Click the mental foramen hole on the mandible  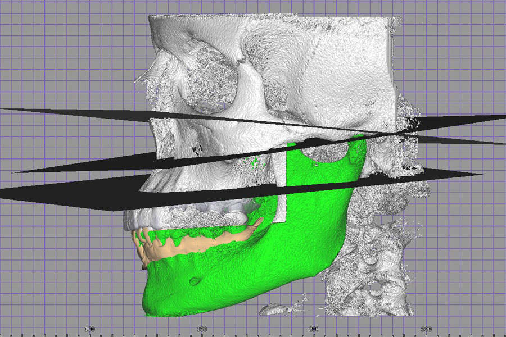195,280
